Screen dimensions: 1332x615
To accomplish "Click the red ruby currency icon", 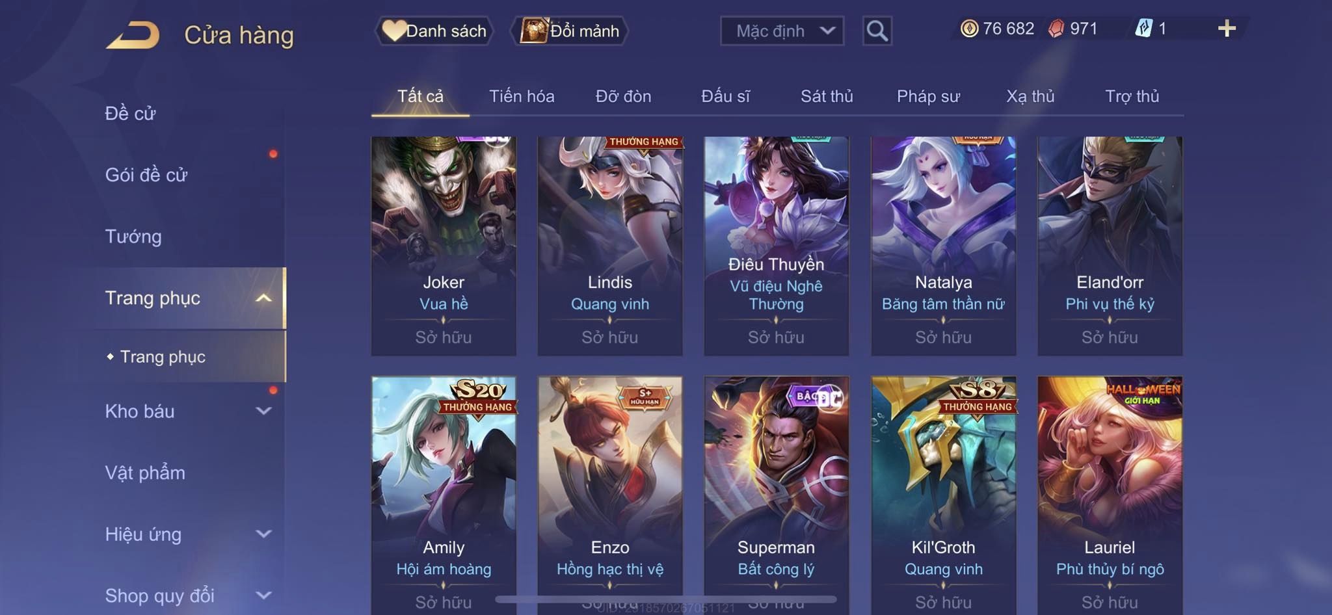I will click(1056, 29).
